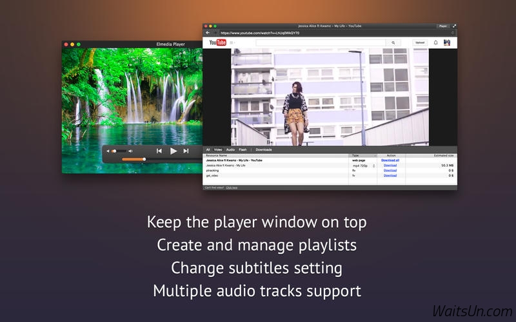Image resolution: width=516 pixels, height=322 pixels.
Task: Select the Audio filter tab
Action: tap(230, 150)
